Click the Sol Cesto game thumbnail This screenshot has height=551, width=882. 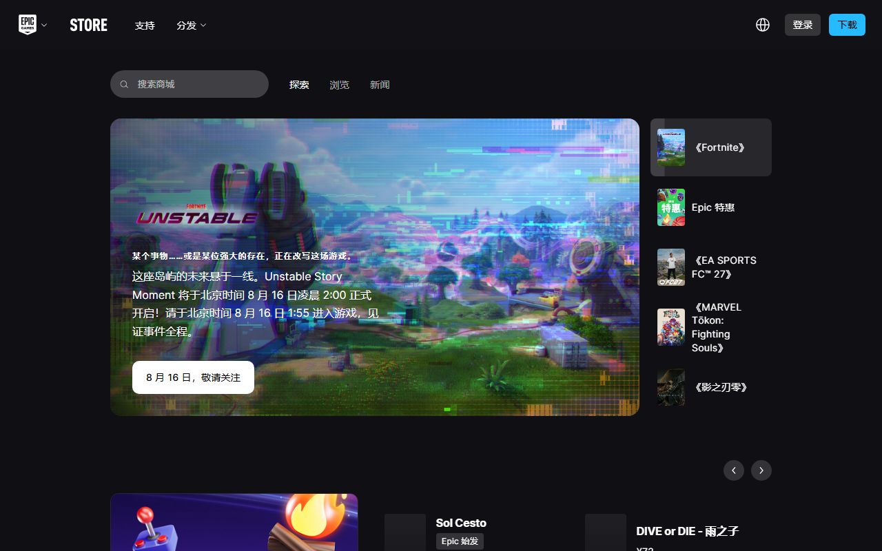(x=405, y=532)
